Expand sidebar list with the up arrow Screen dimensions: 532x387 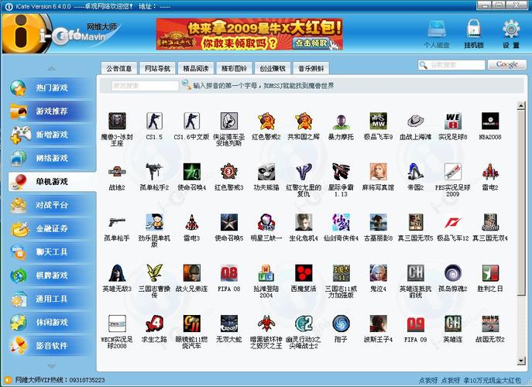coord(52,69)
